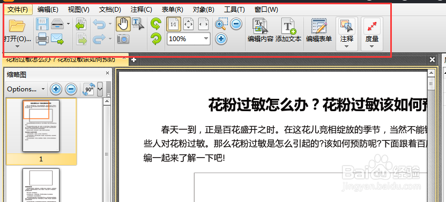Toggle 1:1 actual size view
The width and height of the screenshot is (446, 202).
point(173,24)
